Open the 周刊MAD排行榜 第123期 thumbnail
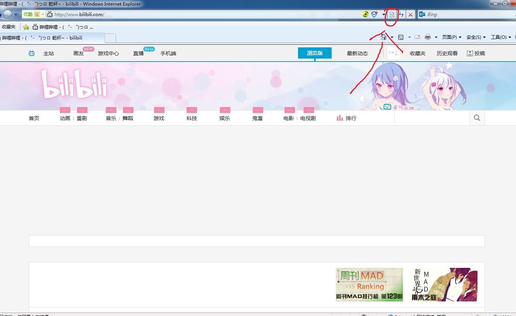 tap(369, 285)
